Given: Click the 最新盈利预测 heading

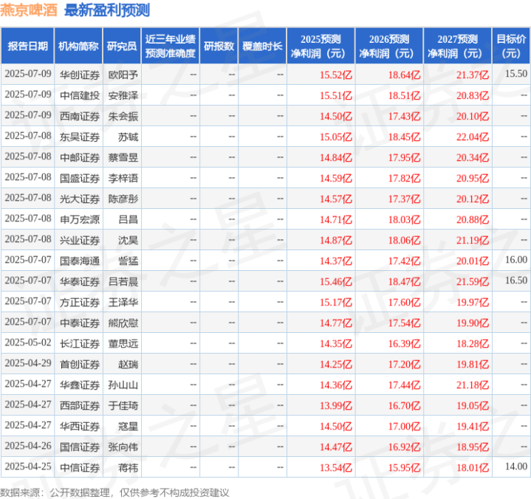Looking at the screenshot, I should (x=106, y=10).
